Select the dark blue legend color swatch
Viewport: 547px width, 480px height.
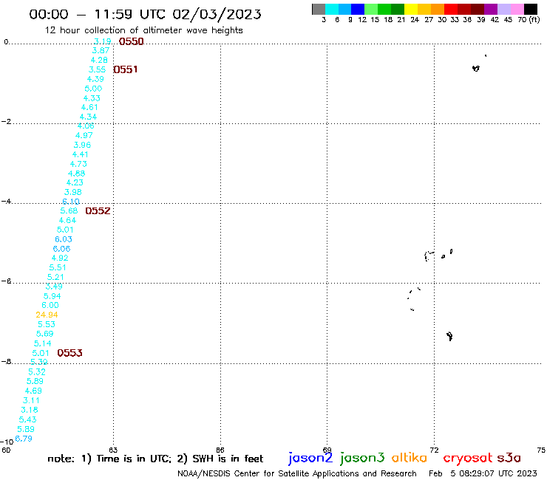tap(358, 9)
